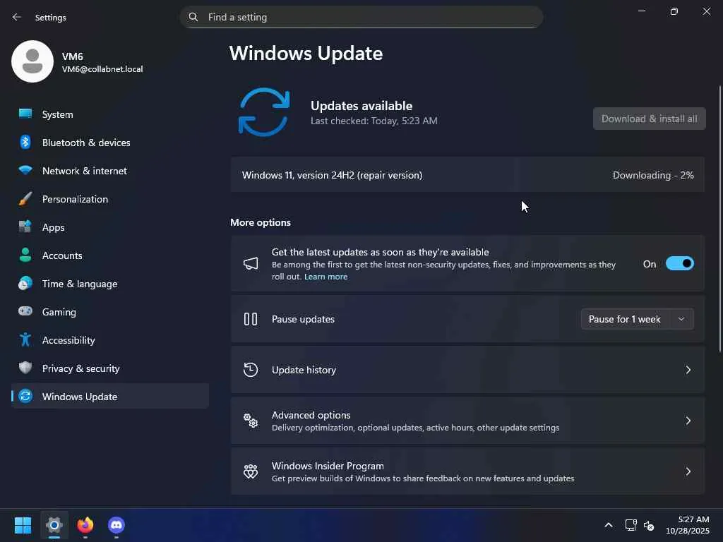Click the vertical scrollbar on the right

click(x=719, y=219)
